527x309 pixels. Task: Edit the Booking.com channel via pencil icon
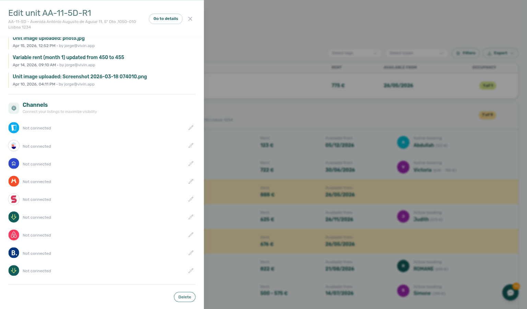click(191, 253)
